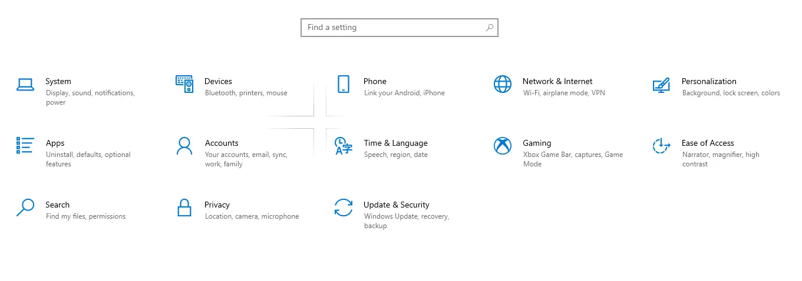Go to the Network & Internet heading
This screenshot has width=802, height=281.
coord(557,81)
